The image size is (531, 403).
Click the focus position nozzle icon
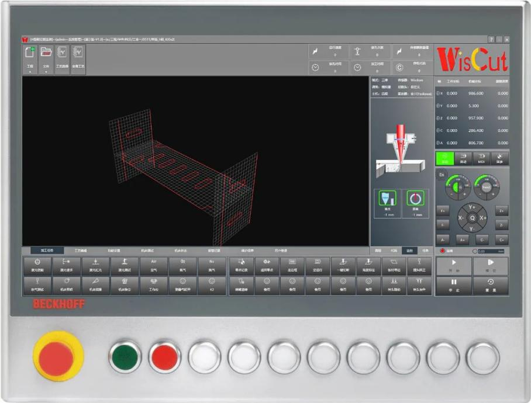click(387, 199)
